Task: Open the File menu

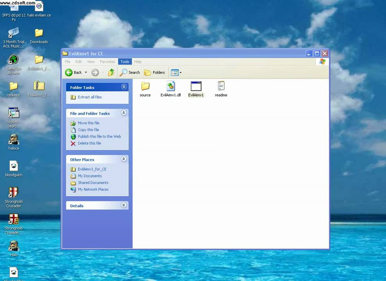Action: coord(68,62)
